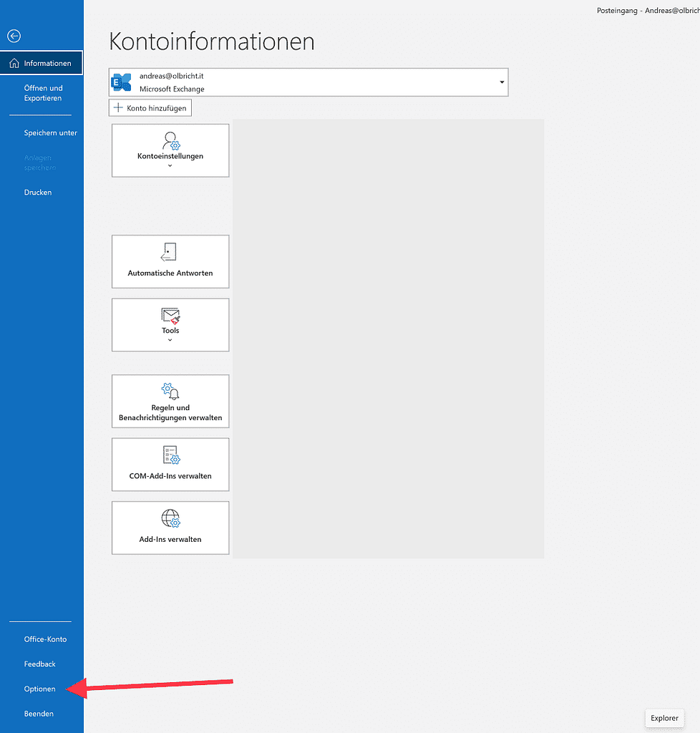Click the Add-Ins verwalten globe icon

pos(170,518)
